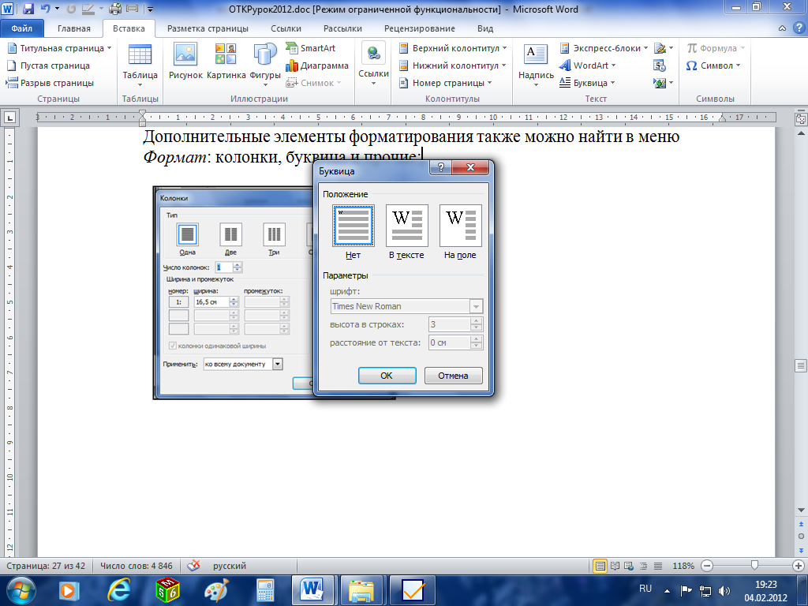Click the vertical scrollbar down arrow
The width and height of the screenshot is (808, 606).
click(x=801, y=510)
